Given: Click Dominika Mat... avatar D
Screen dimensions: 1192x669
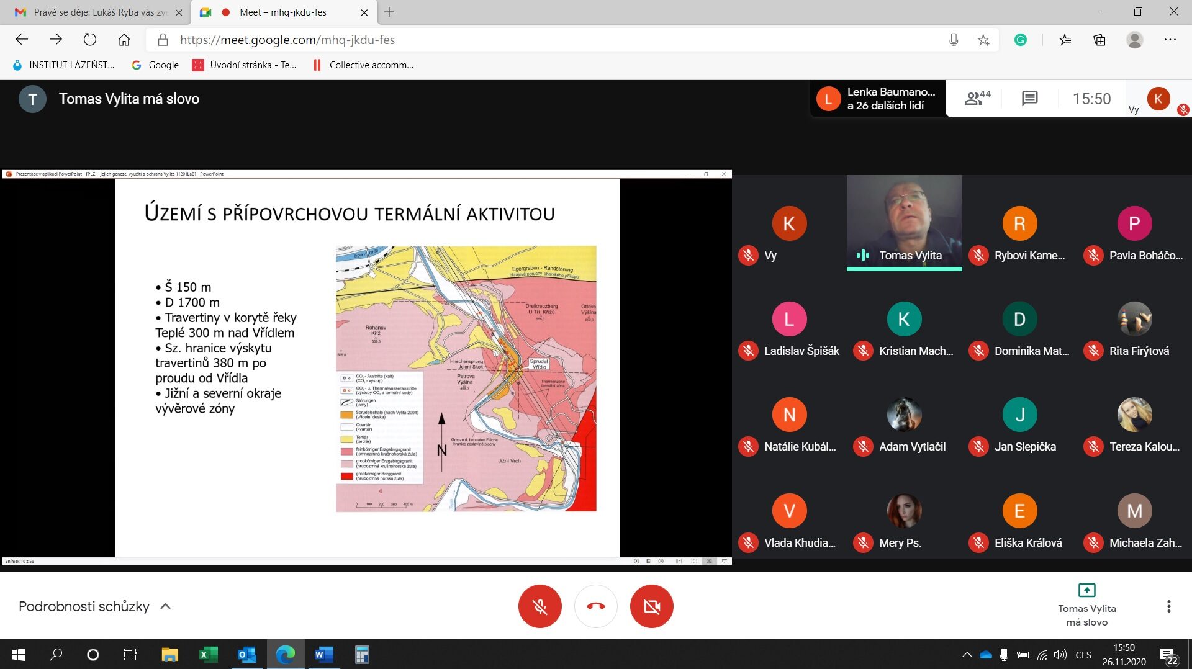Looking at the screenshot, I should tap(1019, 319).
